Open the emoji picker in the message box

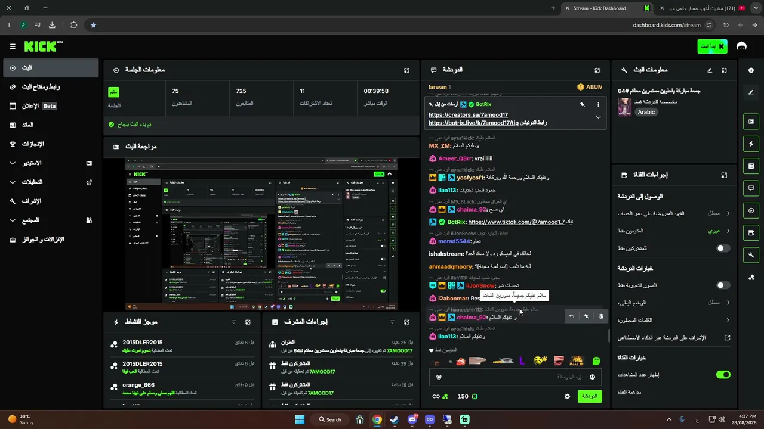click(x=592, y=377)
